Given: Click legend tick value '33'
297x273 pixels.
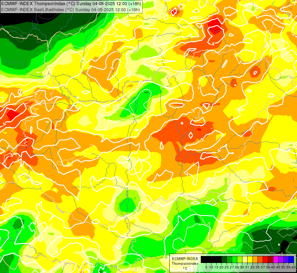Looking at the screenshot, I should click(x=252, y=267).
